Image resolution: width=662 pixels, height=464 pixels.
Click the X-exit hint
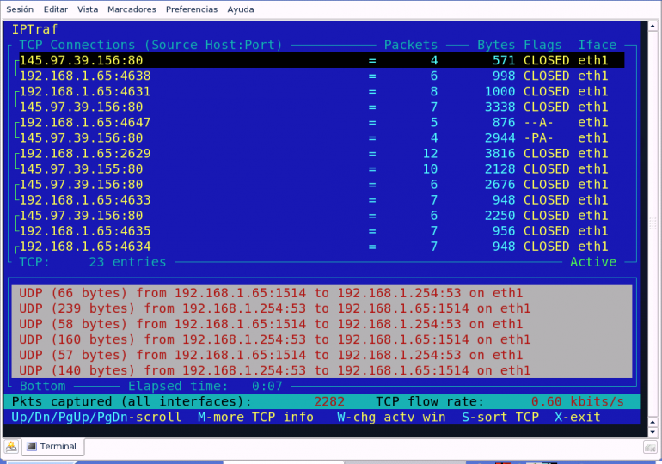(x=578, y=418)
